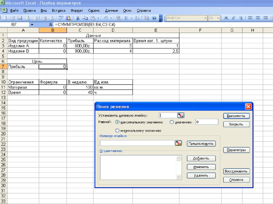Open the Name Box dropdown arrow
The height and width of the screenshot is (204, 273).
pyautogui.click(x=32, y=24)
